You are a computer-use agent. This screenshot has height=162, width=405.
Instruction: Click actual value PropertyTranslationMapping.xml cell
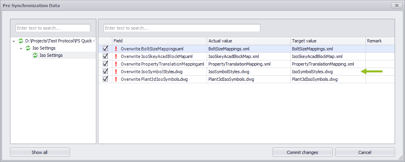tap(248, 64)
